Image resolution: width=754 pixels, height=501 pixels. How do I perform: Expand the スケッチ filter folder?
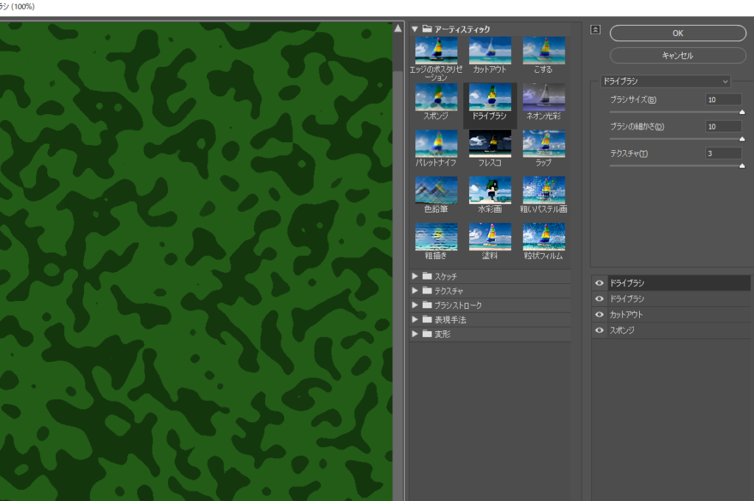click(415, 276)
